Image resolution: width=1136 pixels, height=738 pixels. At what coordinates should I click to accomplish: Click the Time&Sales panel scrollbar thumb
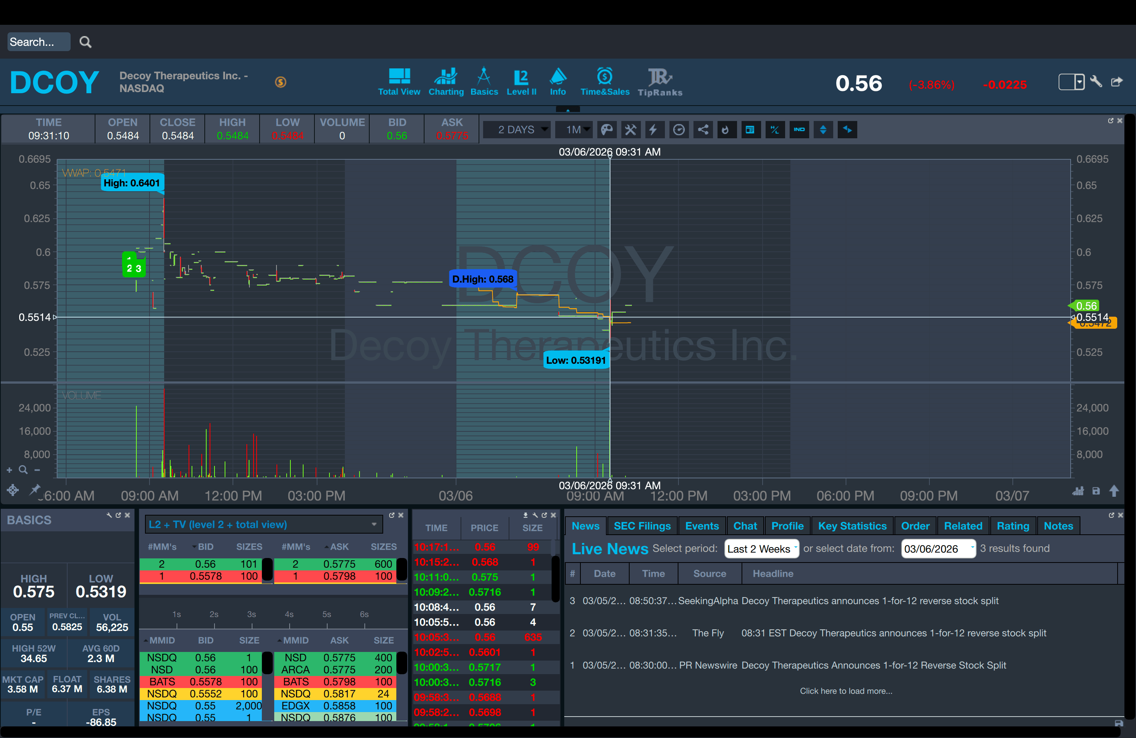555,579
